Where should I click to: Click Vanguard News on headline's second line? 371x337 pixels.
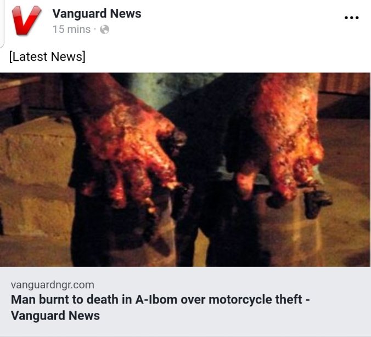coord(55,316)
